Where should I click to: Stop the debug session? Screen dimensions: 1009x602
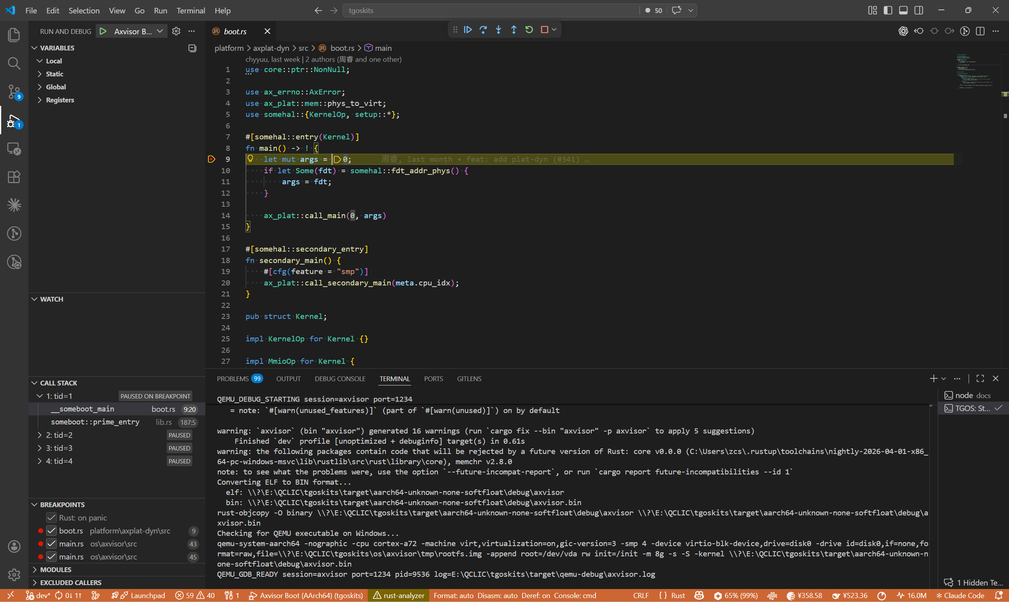(544, 30)
